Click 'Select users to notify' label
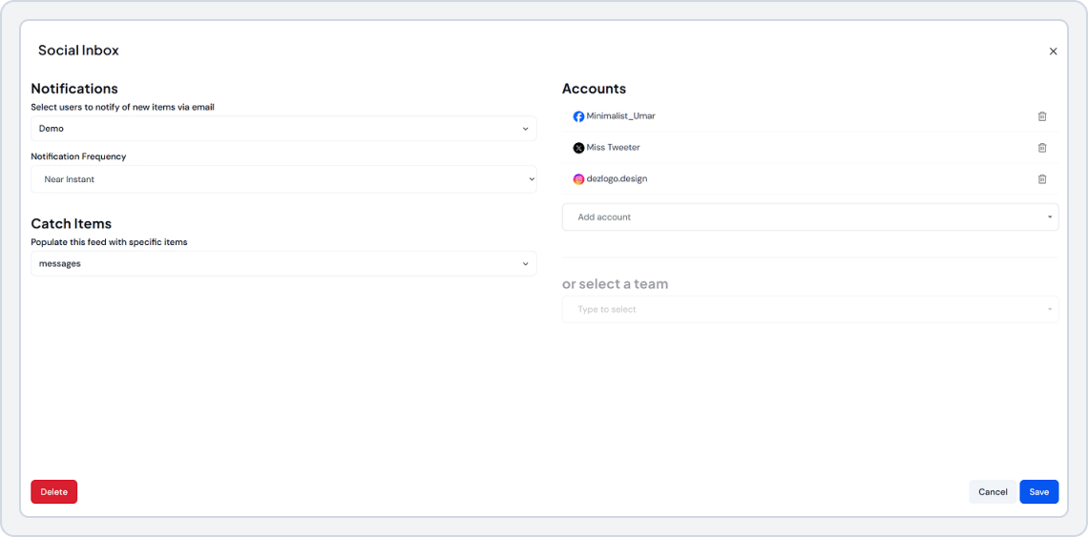The image size is (1088, 537). click(123, 107)
